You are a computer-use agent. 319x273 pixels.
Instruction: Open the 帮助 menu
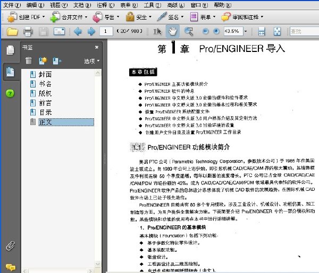click(223, 5)
